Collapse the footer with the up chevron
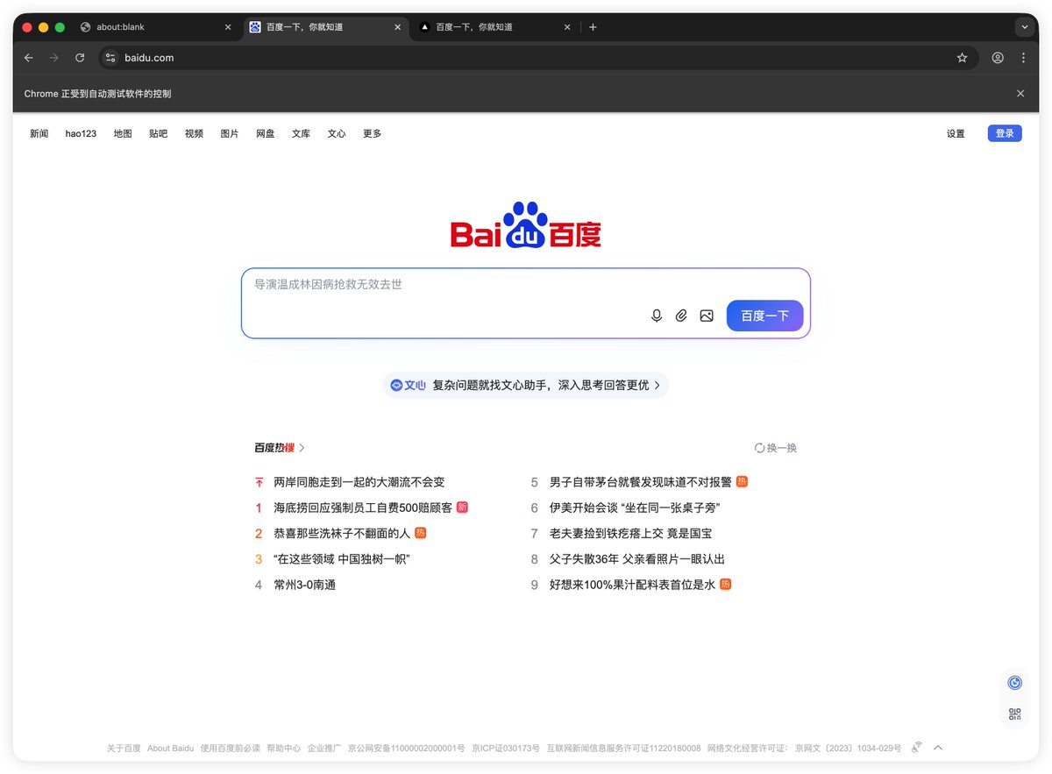Viewport: 1052px width, 774px height. (938, 748)
